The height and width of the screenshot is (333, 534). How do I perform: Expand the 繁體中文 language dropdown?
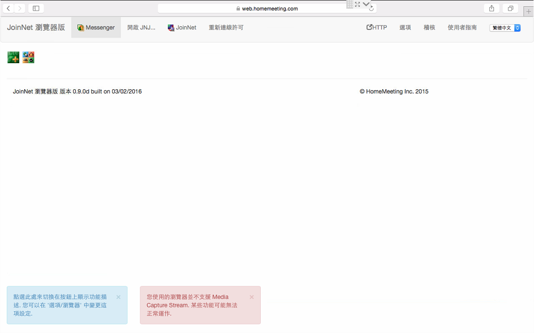point(505,28)
